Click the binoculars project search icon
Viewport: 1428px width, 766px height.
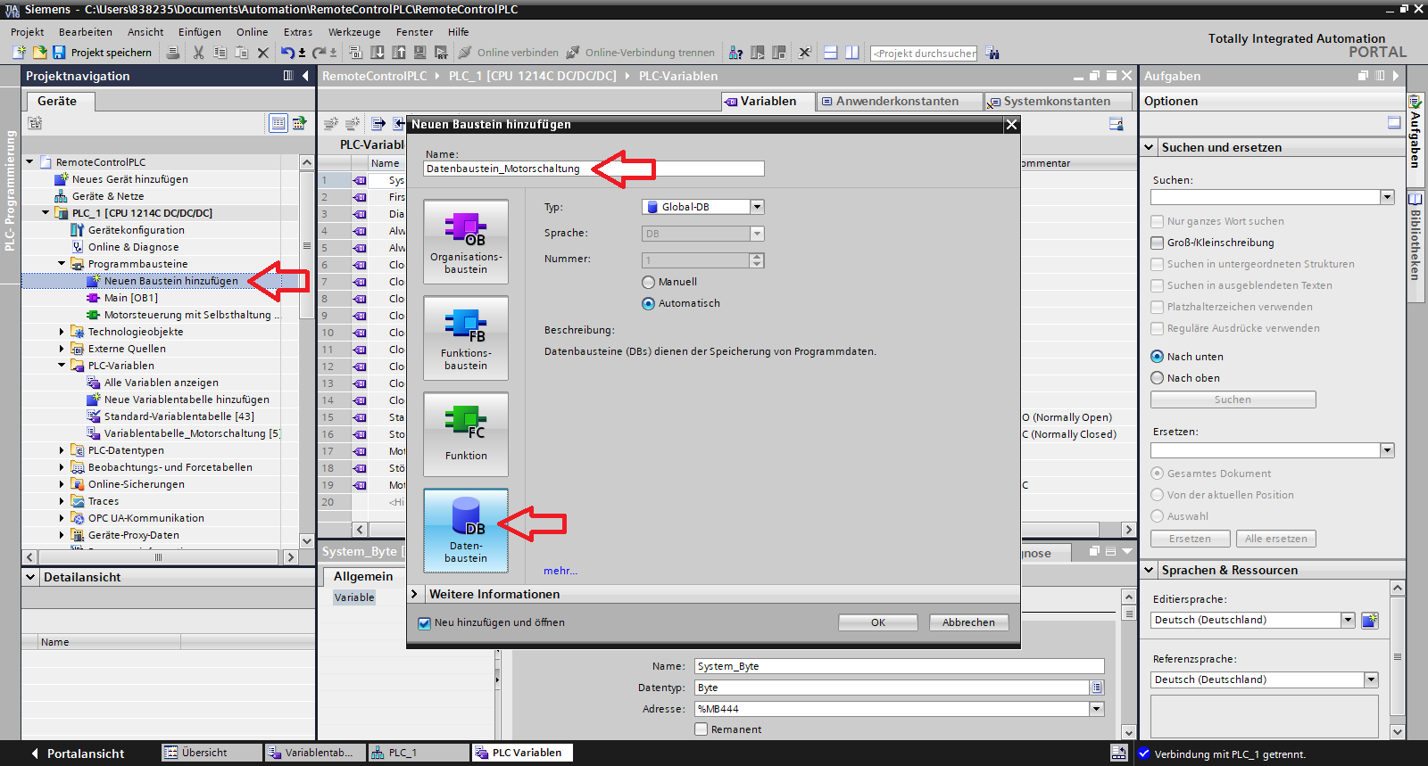point(992,53)
